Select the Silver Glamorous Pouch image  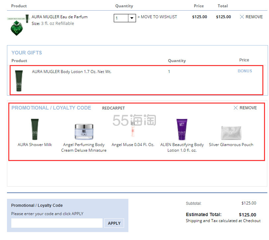point(231,132)
